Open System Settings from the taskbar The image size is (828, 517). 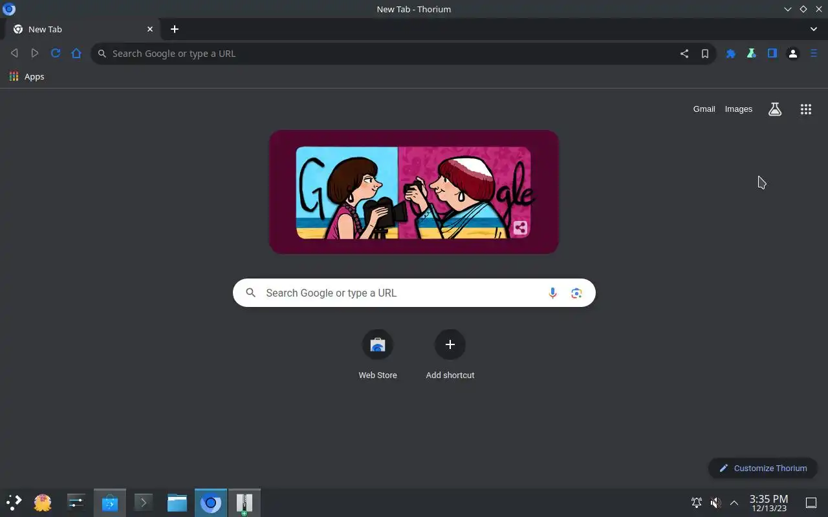[x=76, y=502]
